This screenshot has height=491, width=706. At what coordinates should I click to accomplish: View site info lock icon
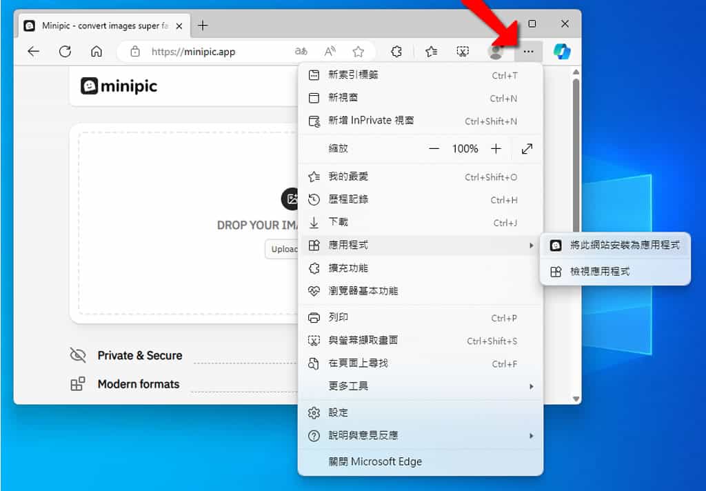(135, 51)
